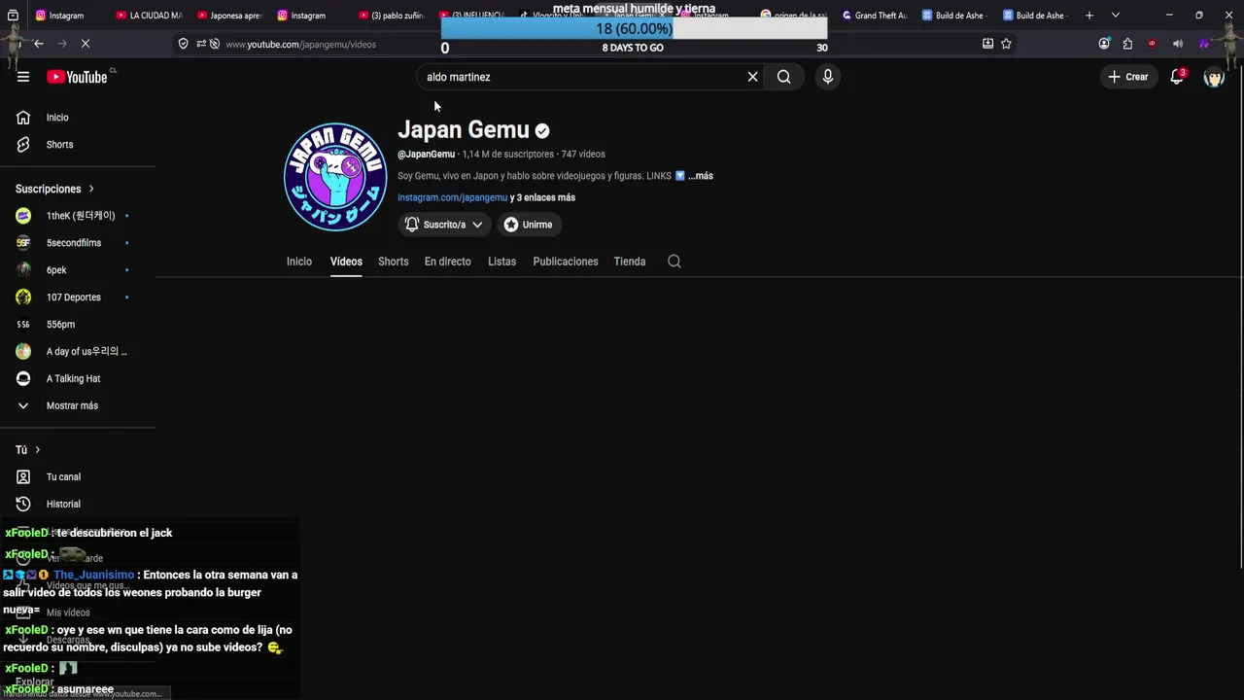
Task: Click the Japan Gemu channel avatar
Action: [x=335, y=177]
